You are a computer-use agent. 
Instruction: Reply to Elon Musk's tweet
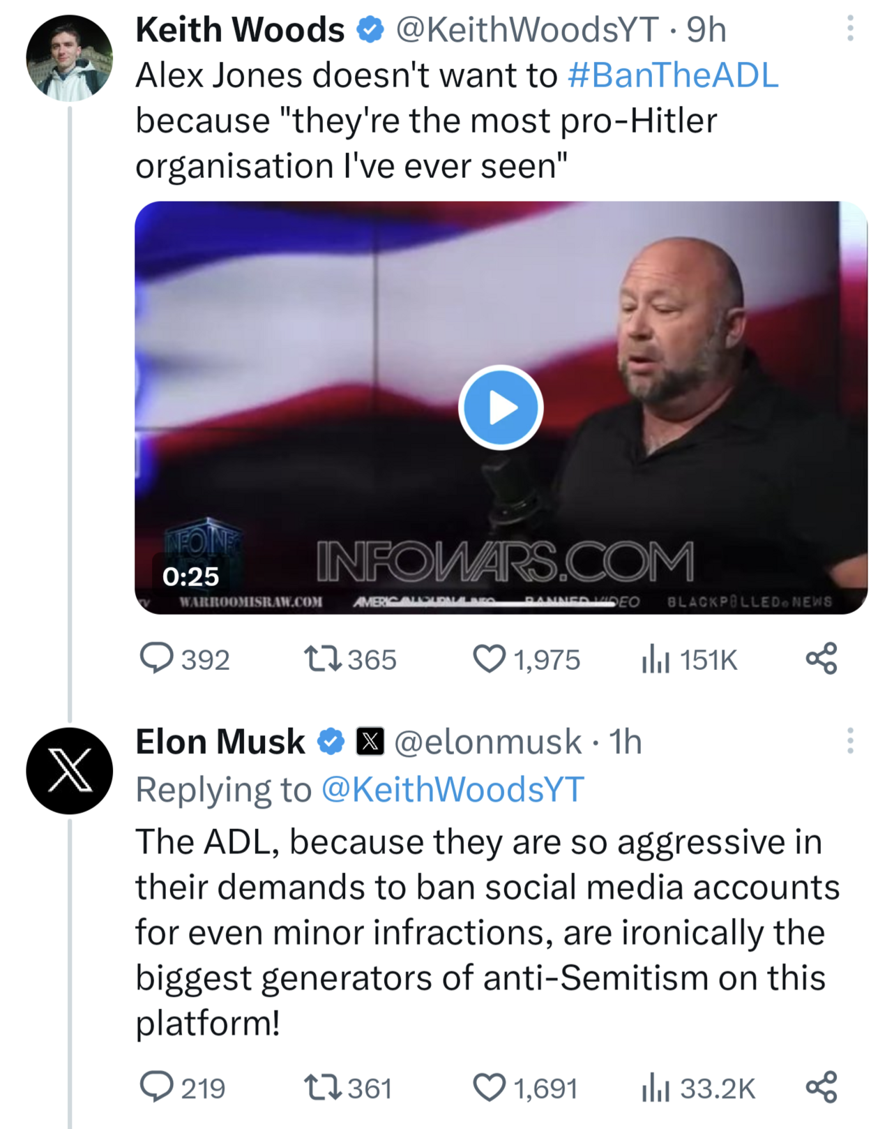point(157,1087)
